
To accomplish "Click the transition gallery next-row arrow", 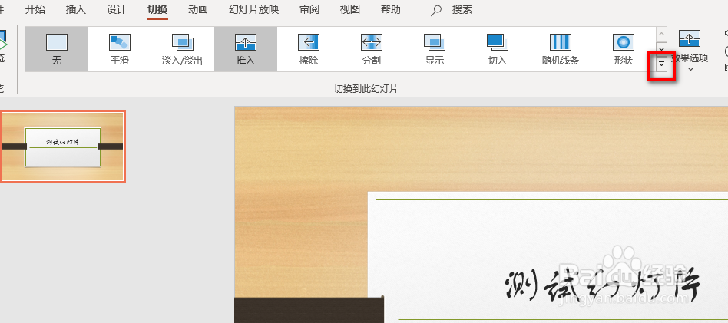I will [x=662, y=49].
